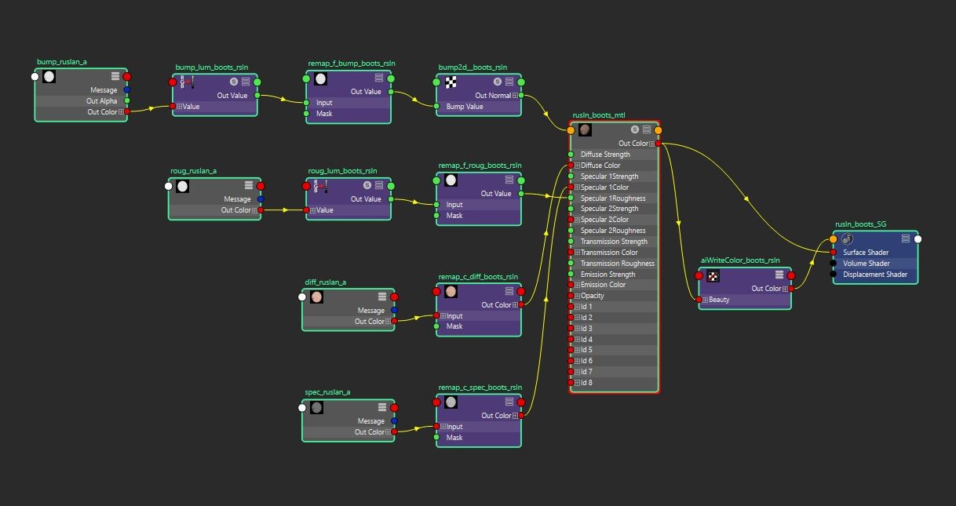The width and height of the screenshot is (956, 506).
Task: Toggle solo button on rusln_boots_mtl node
Action: 635,129
